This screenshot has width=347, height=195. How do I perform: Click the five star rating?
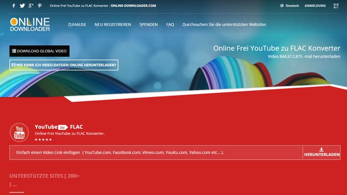click(43, 140)
